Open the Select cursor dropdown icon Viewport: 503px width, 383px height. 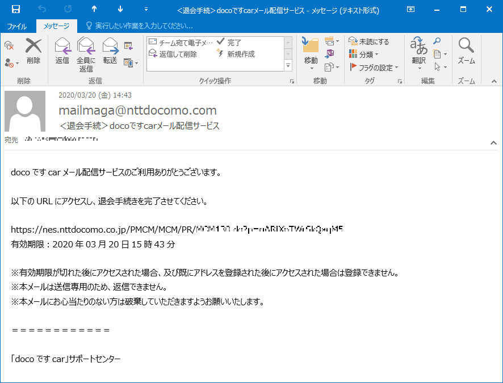click(x=440, y=67)
